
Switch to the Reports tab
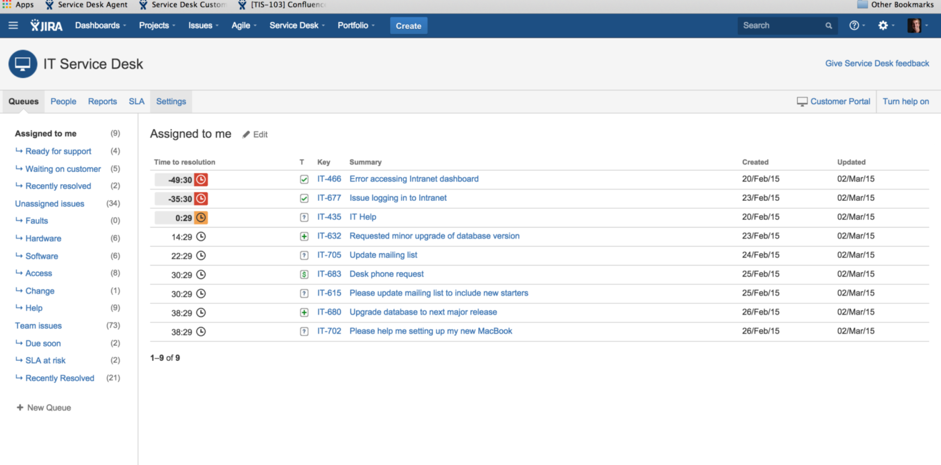(x=102, y=101)
